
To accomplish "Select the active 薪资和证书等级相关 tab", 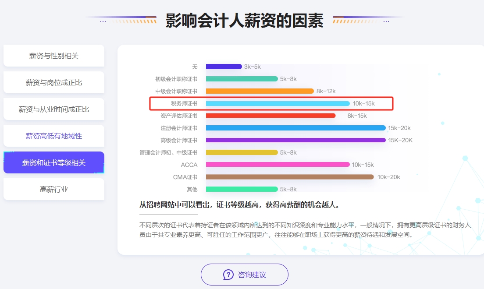I will [54, 162].
